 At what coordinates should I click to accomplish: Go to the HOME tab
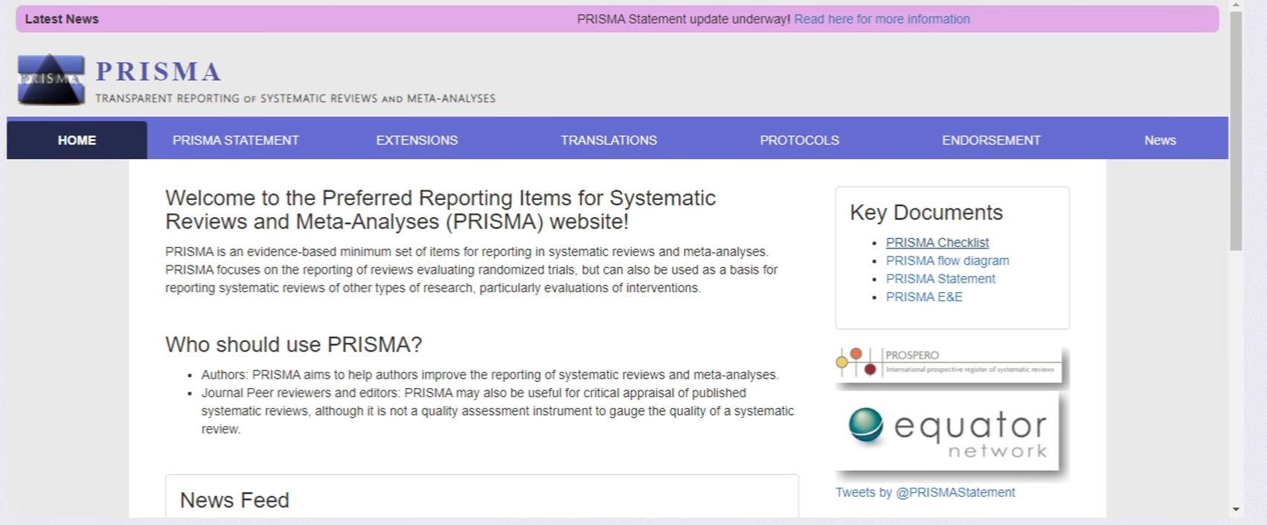[77, 140]
